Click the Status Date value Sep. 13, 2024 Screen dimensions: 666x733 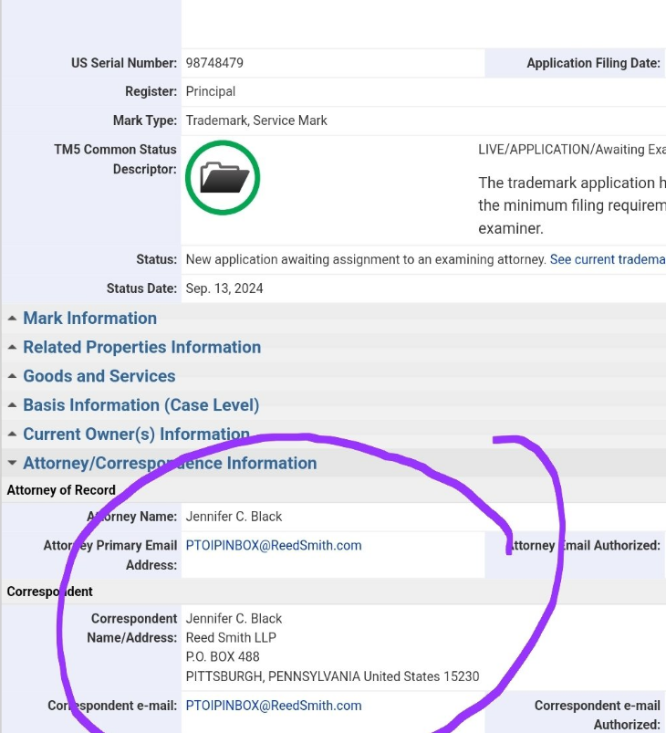224,288
